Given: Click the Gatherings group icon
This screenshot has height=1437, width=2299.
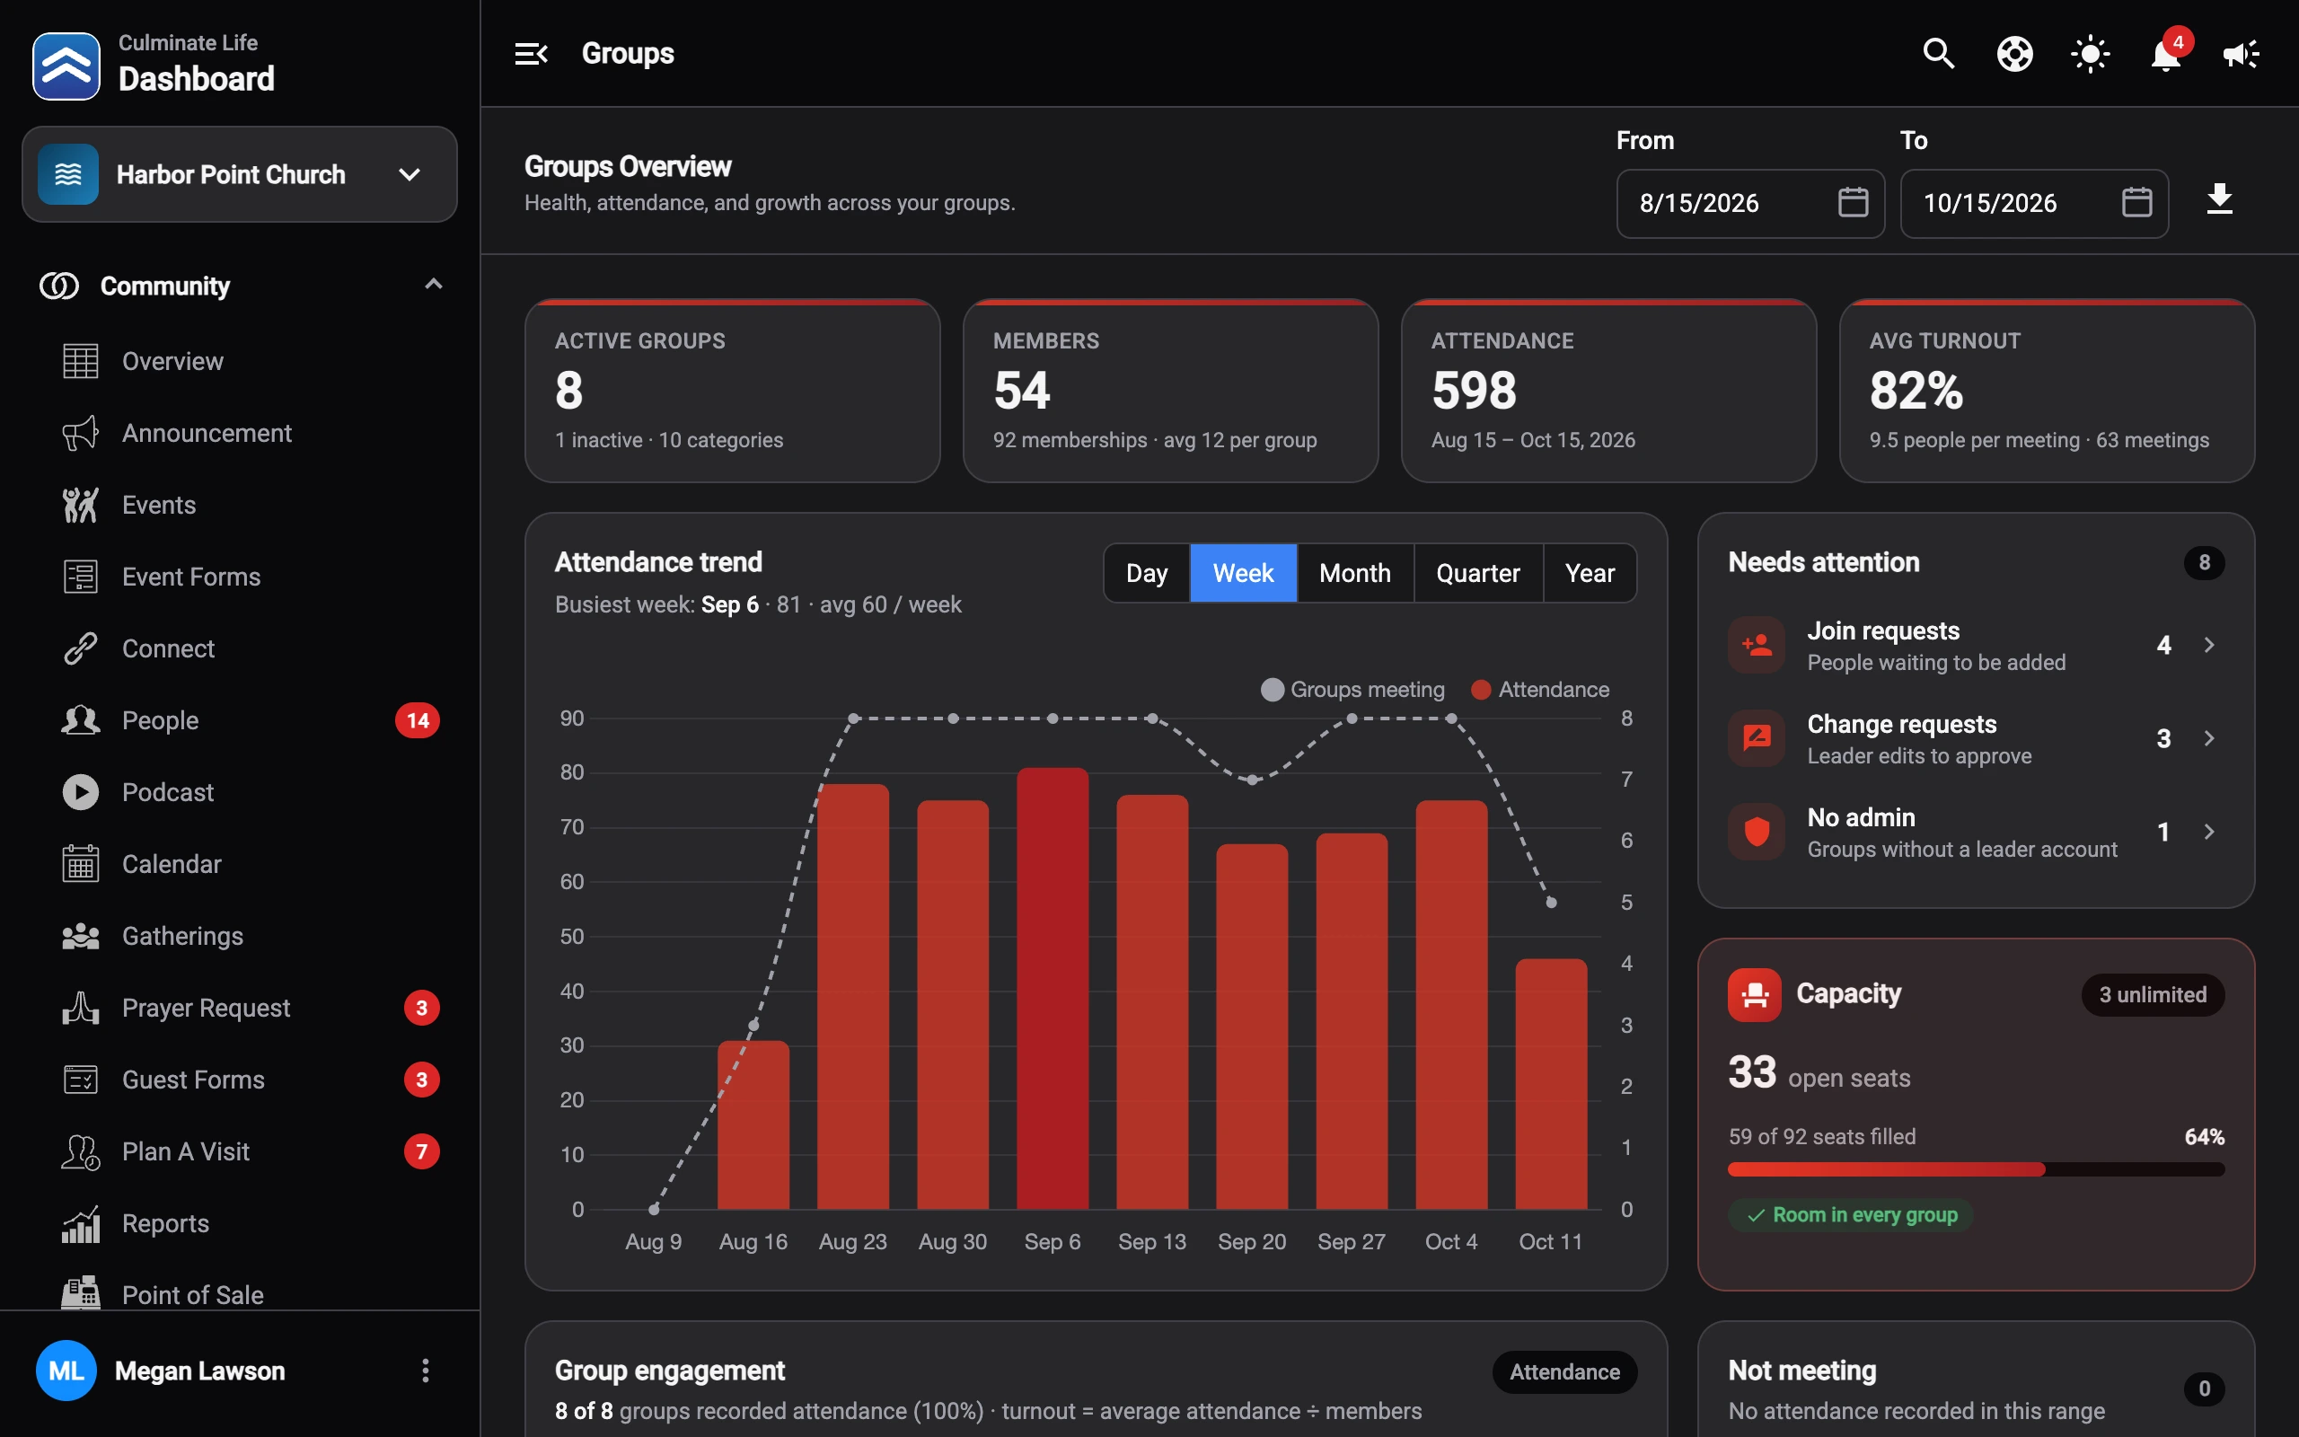Looking at the screenshot, I should coord(81,936).
